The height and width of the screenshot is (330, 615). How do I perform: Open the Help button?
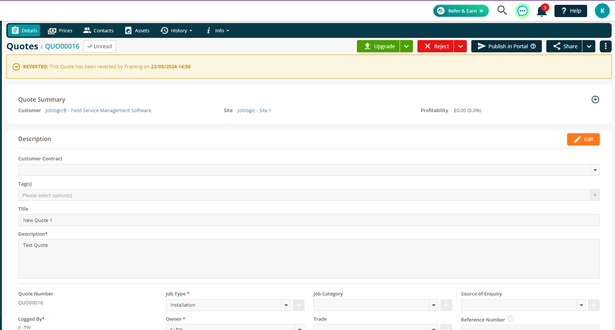point(570,11)
